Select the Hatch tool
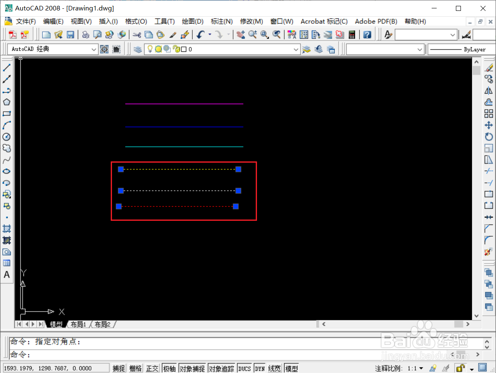The image size is (496, 373). point(7,229)
